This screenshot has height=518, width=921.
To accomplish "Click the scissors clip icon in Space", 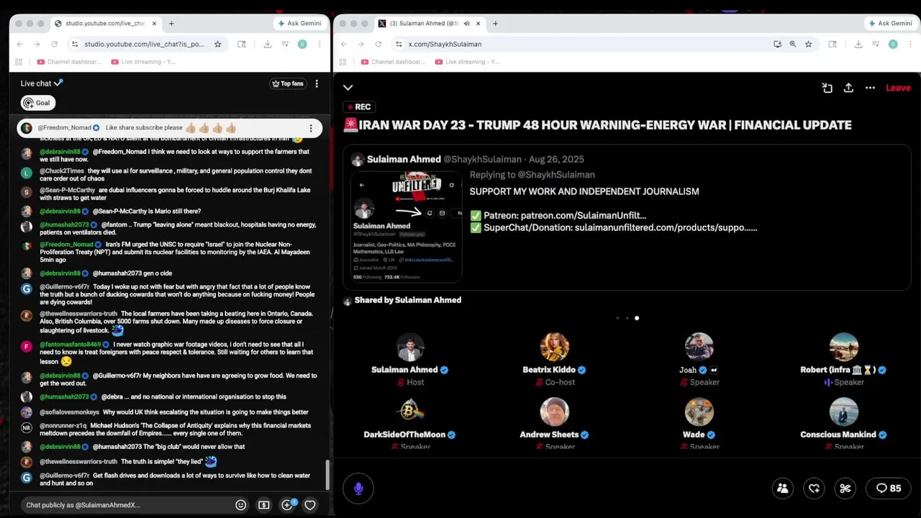I will 845,489.
